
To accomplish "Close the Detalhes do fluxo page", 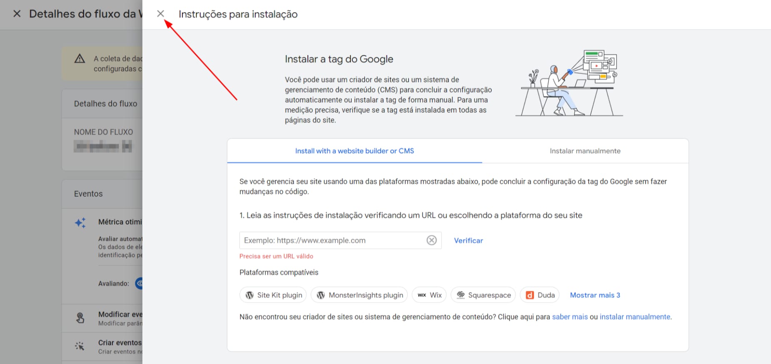I will 17,14.
